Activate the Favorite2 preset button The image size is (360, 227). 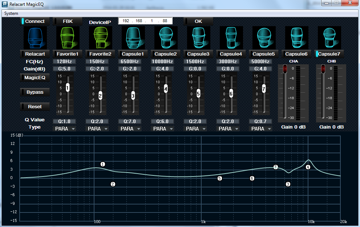pos(100,54)
